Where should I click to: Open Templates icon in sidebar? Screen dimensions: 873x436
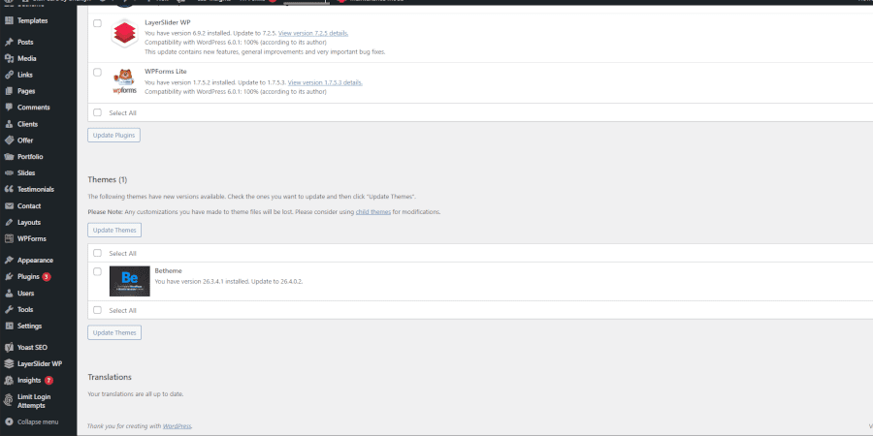pos(9,20)
